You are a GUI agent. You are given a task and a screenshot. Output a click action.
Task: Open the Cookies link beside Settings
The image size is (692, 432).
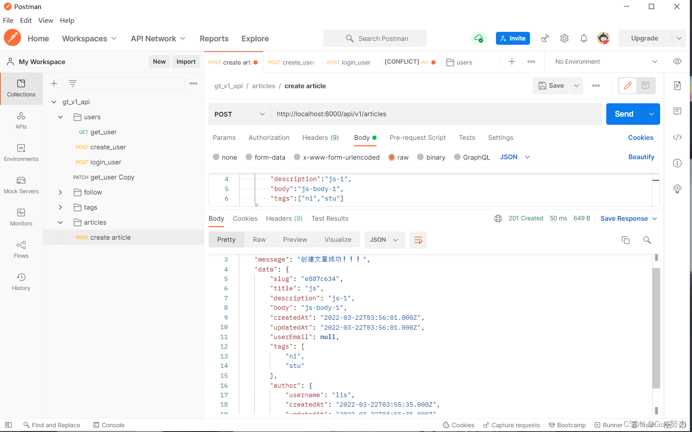click(641, 138)
